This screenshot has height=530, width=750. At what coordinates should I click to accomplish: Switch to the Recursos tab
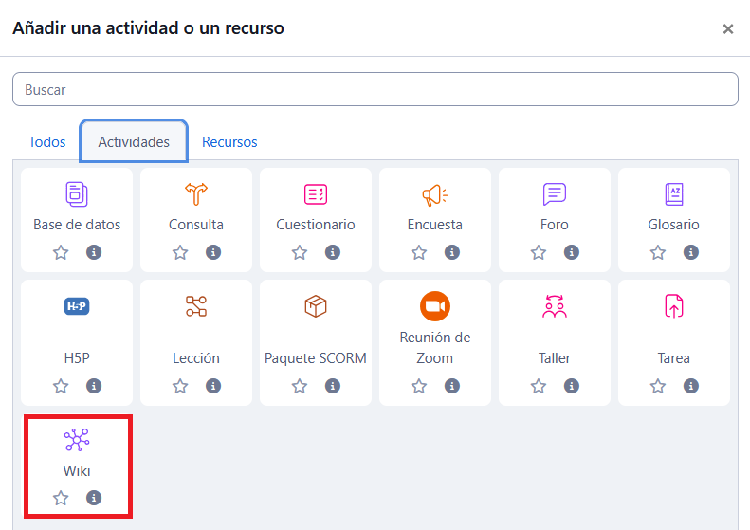point(229,142)
